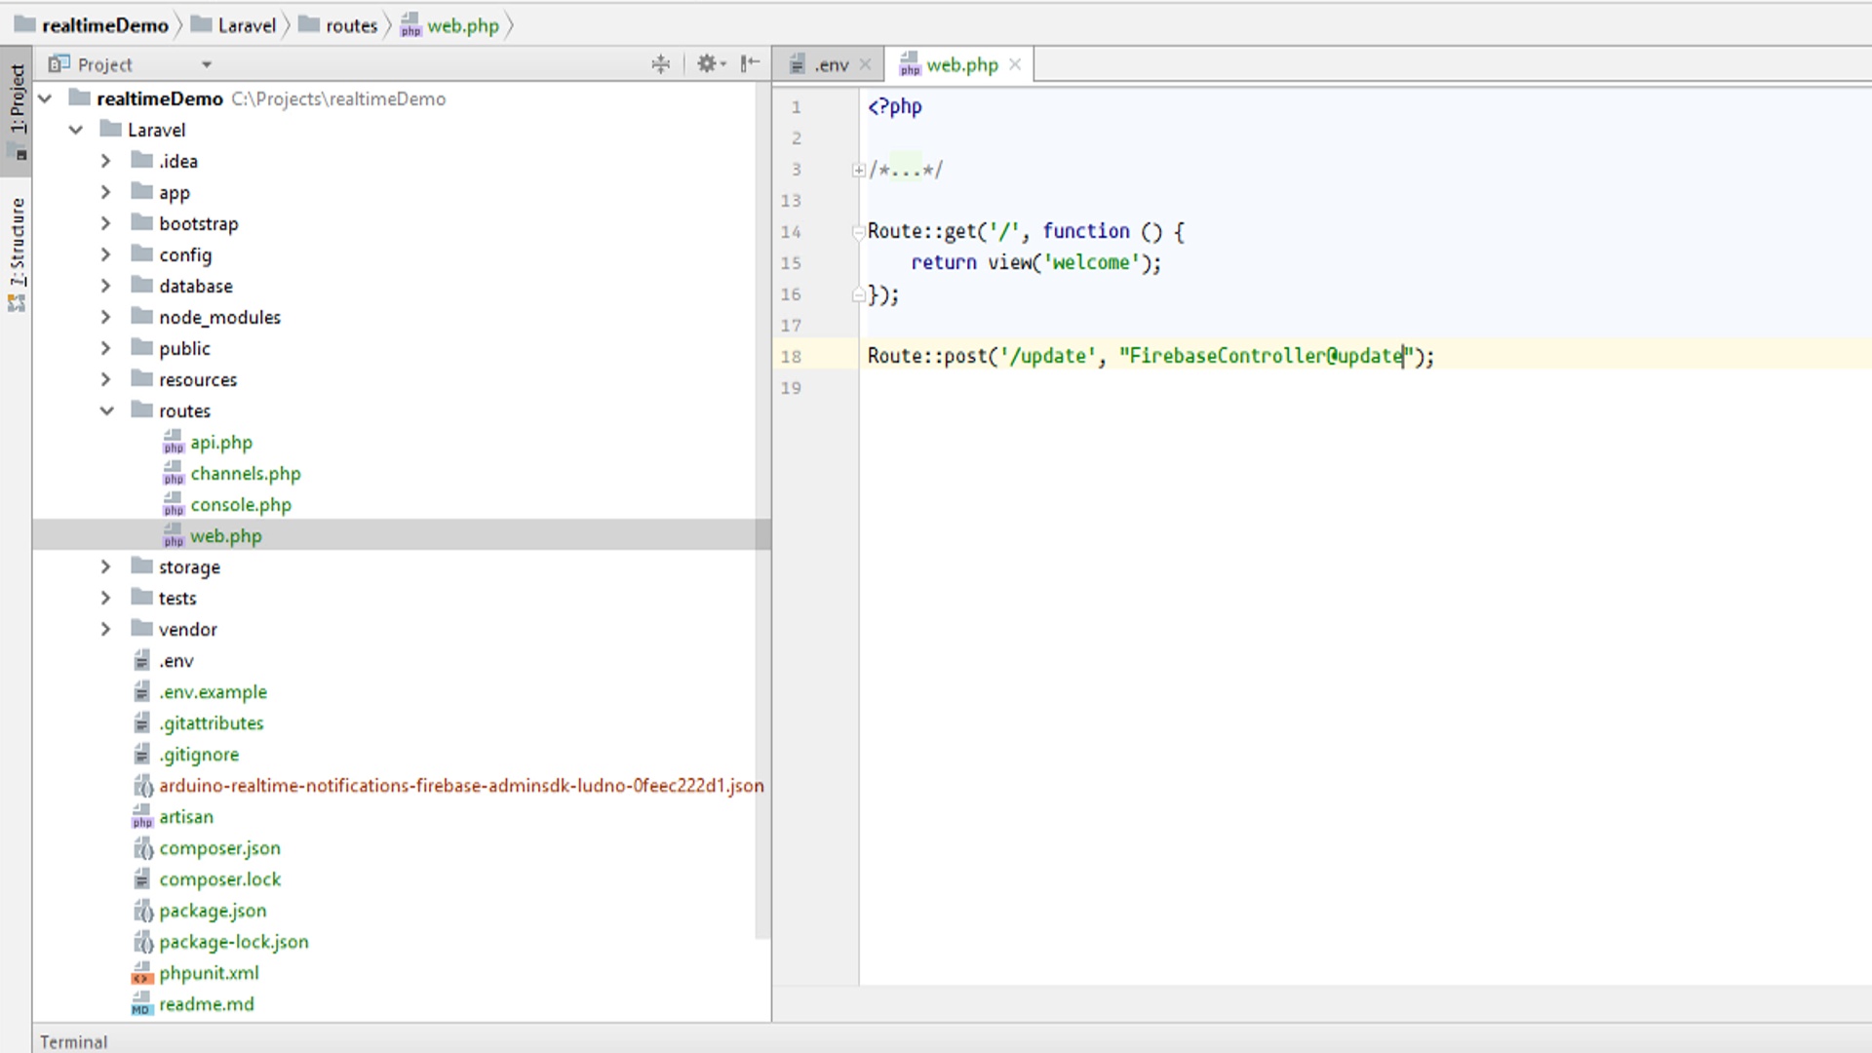Close the web.php editor tab

click(x=1015, y=64)
